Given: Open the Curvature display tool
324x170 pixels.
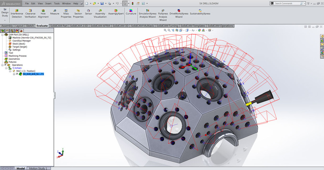Looking at the screenshot, I should [x=131, y=10].
